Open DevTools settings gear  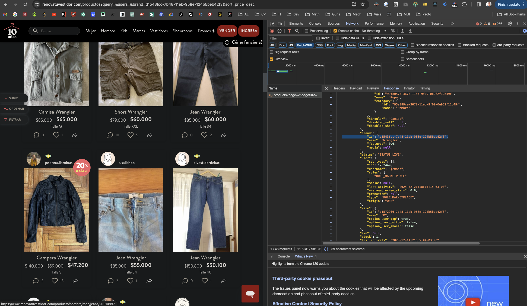pos(510,24)
